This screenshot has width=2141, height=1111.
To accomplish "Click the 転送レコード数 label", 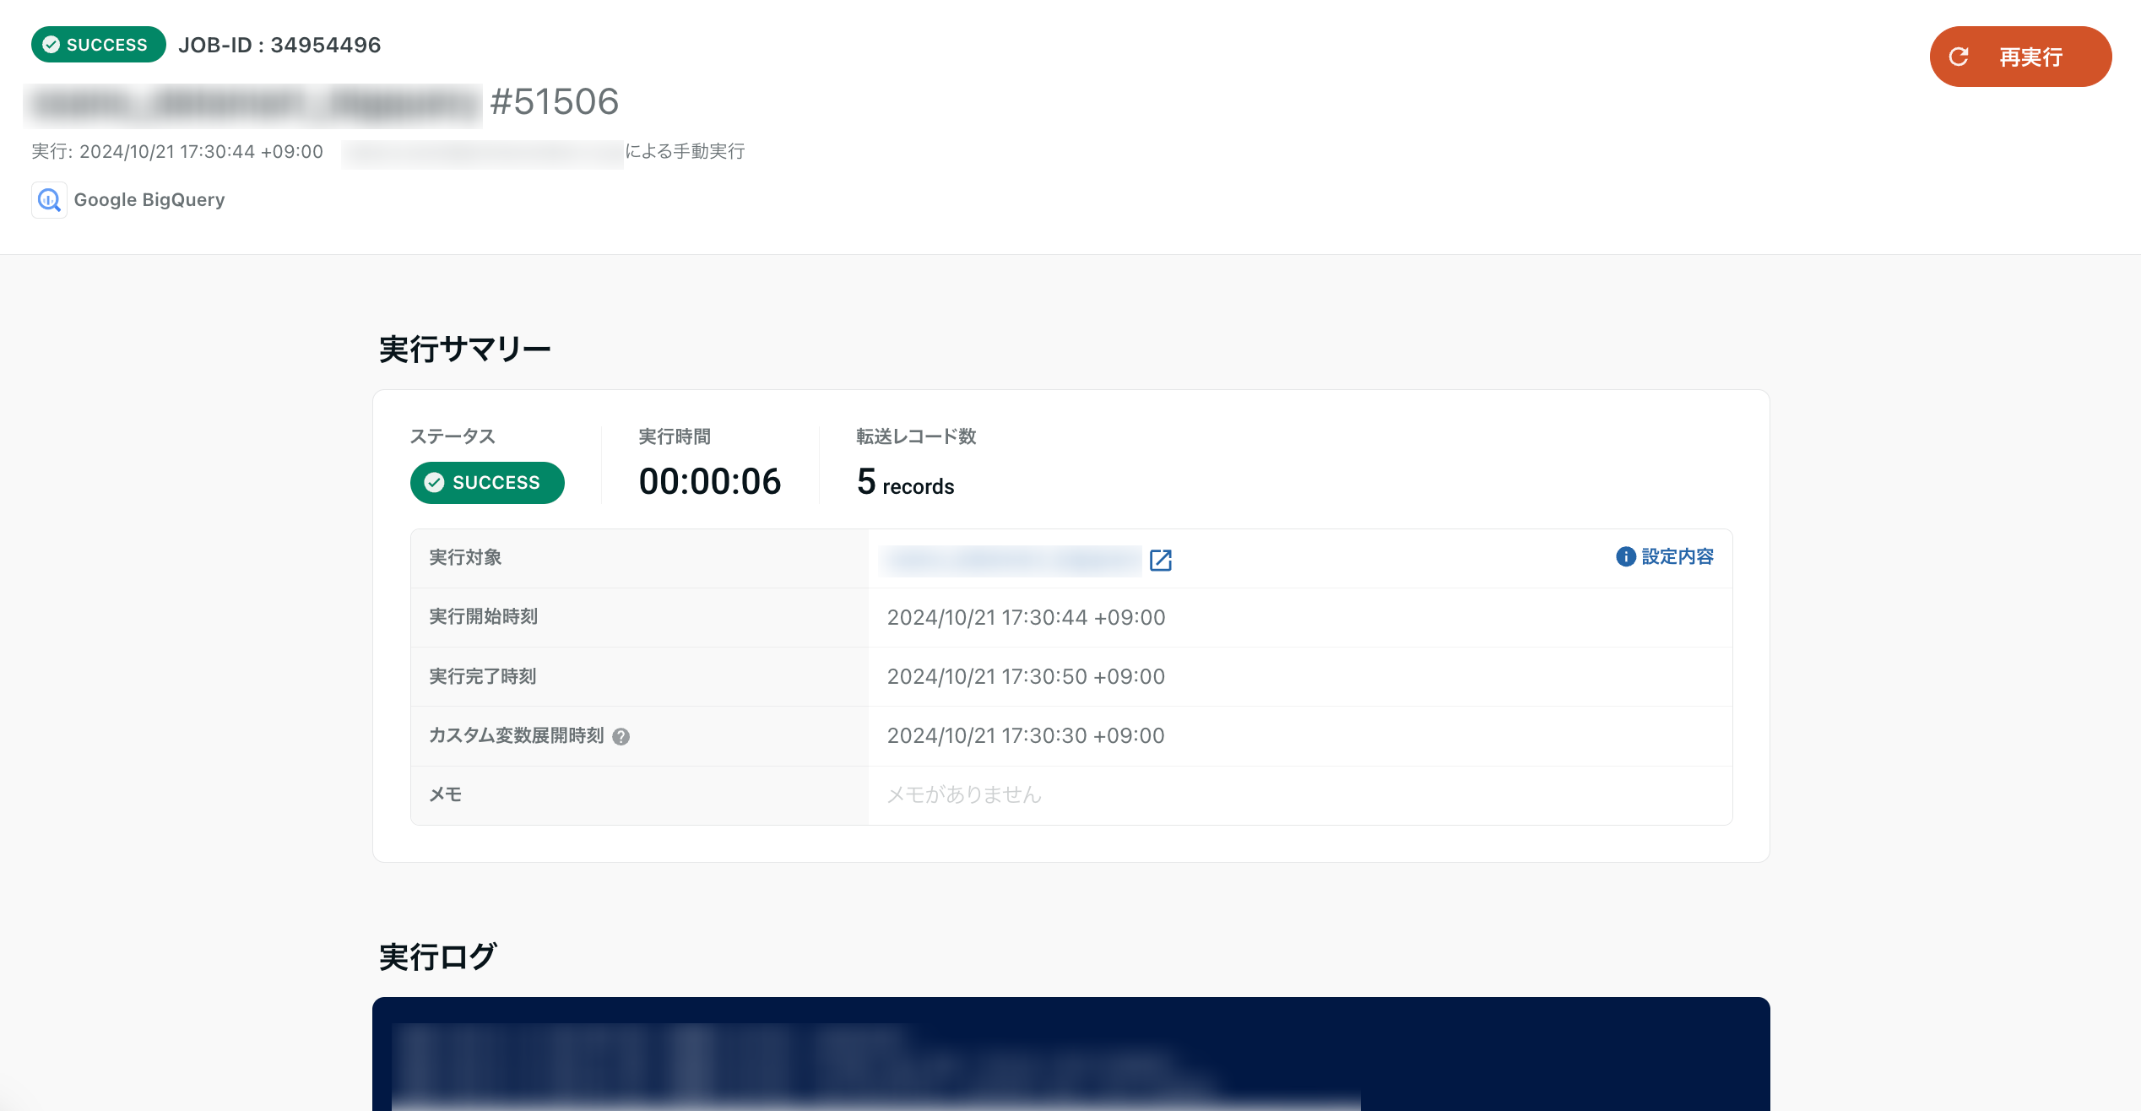I will [x=916, y=436].
